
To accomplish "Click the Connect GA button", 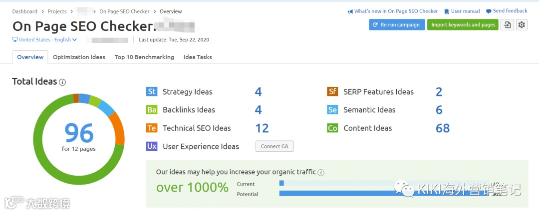I will (274, 146).
